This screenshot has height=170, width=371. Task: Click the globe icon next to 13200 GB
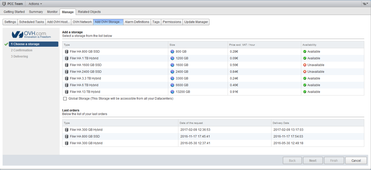point(172,92)
